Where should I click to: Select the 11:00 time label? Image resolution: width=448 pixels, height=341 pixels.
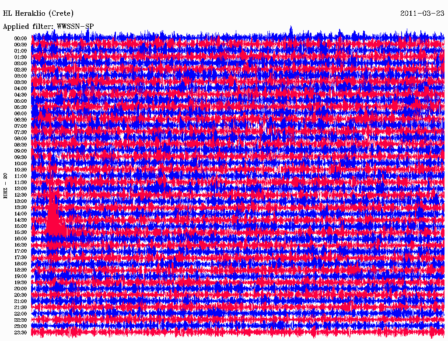(x=21, y=176)
